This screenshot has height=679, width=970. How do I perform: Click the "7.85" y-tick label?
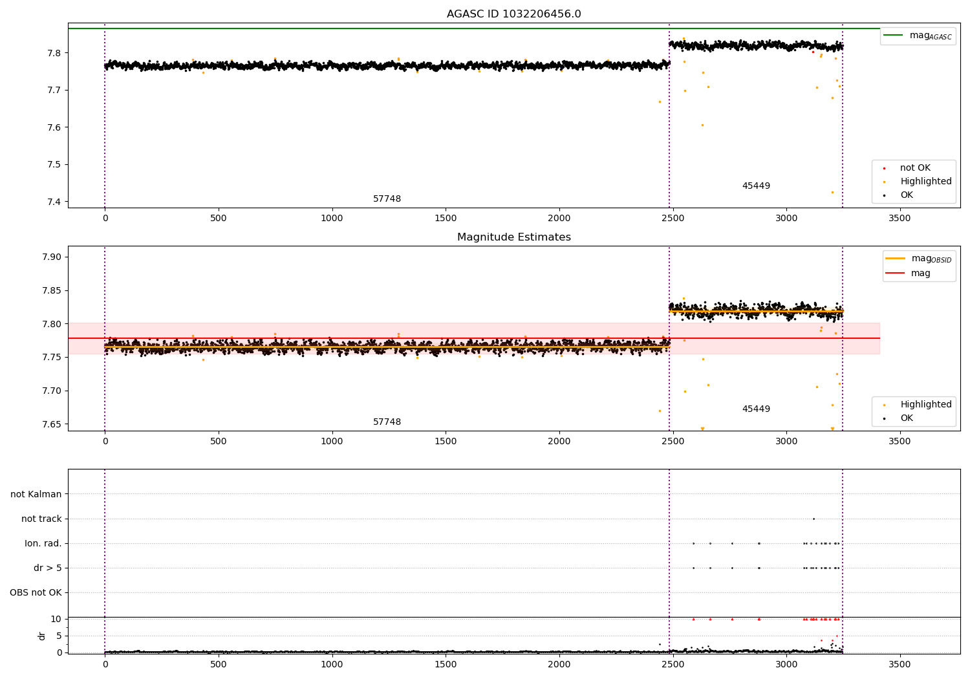click(x=53, y=290)
